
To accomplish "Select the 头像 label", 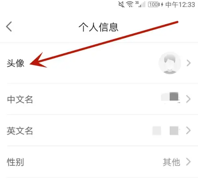I will point(16,63).
